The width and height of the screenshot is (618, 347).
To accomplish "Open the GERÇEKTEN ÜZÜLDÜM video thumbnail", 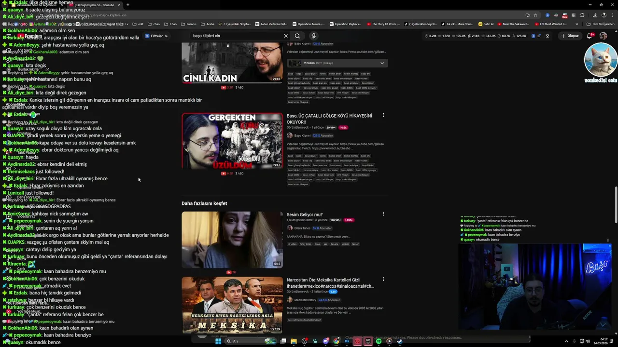I will tap(232, 141).
